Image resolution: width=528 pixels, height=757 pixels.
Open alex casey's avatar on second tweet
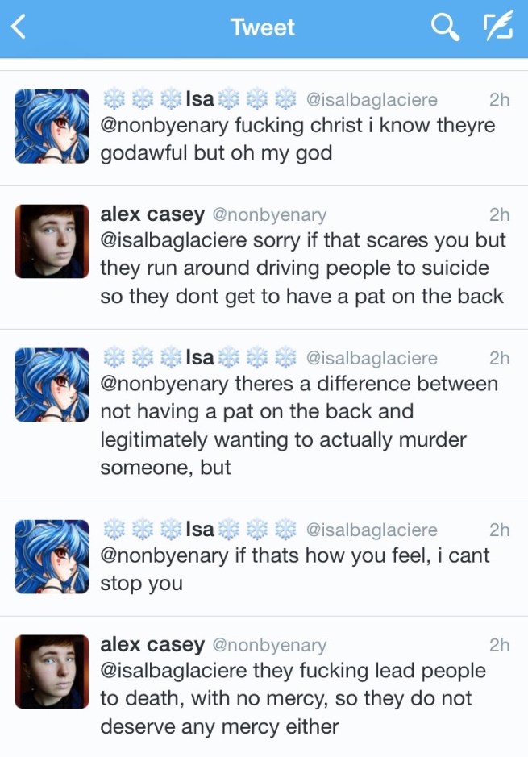(52, 241)
